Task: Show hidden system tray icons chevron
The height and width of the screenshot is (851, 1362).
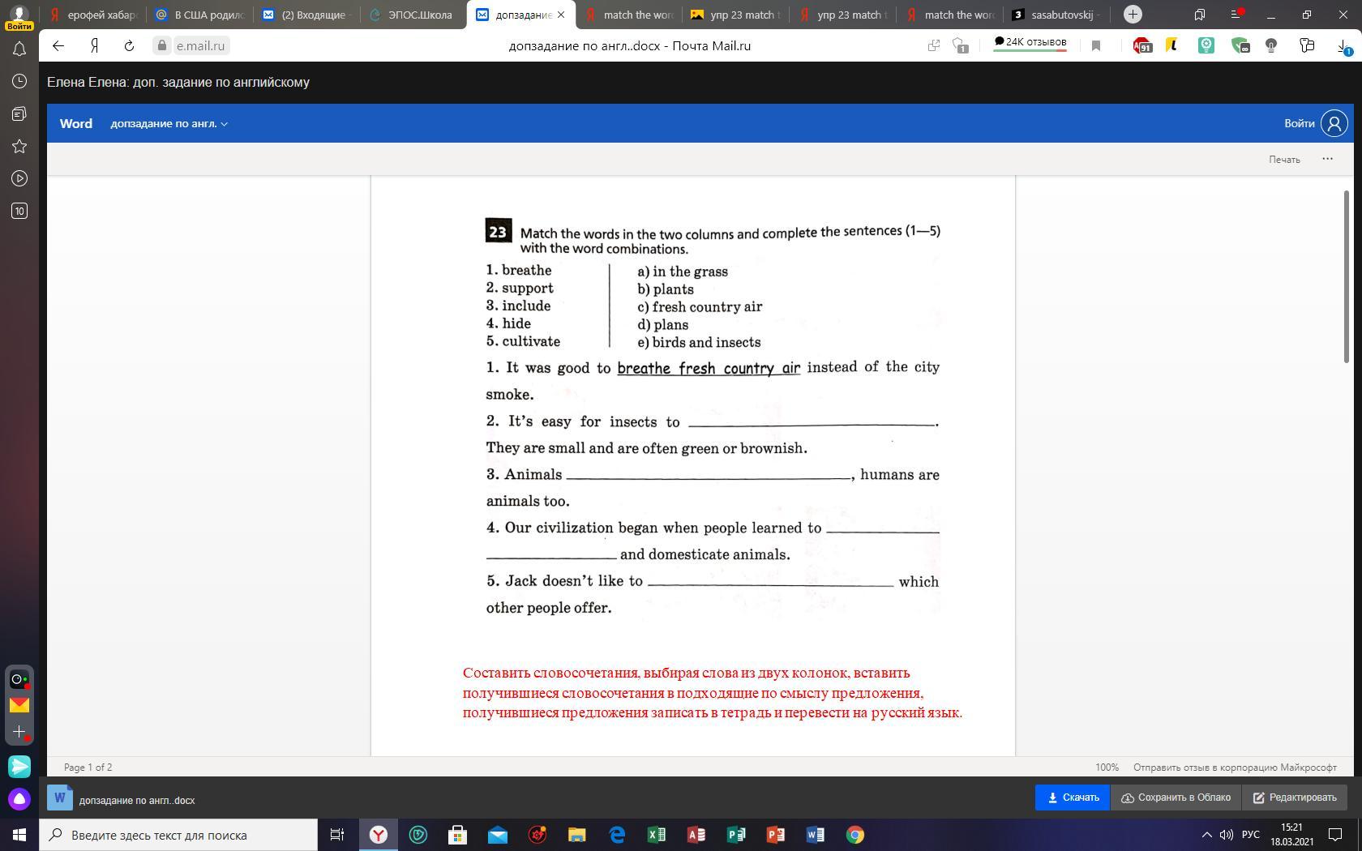Action: coord(1206,835)
